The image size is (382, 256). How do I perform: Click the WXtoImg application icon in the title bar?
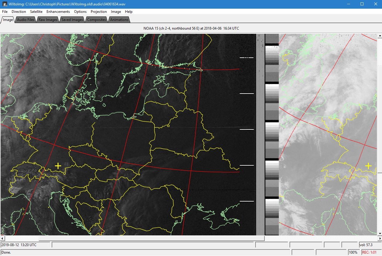click(4, 4)
